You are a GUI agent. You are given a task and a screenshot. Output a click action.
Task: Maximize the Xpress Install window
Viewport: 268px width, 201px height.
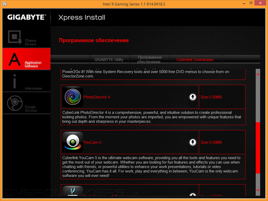click(x=251, y=3)
